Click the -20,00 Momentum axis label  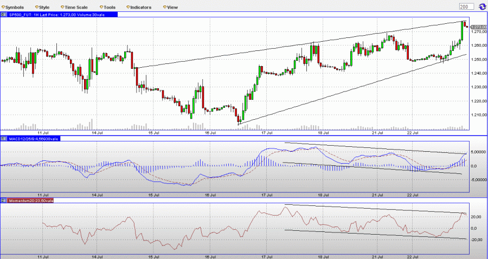(x=477, y=239)
